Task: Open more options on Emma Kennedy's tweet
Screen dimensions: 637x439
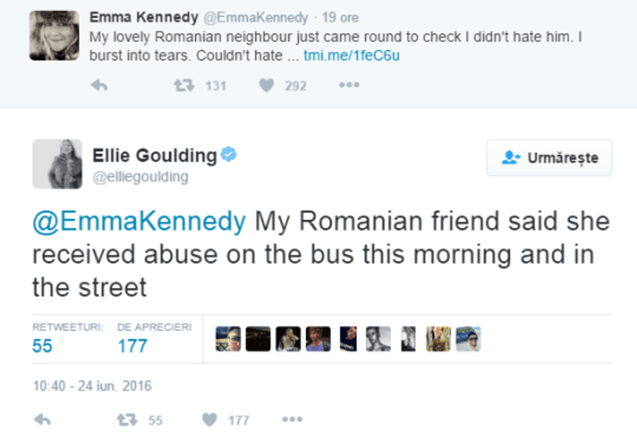Action: click(349, 85)
